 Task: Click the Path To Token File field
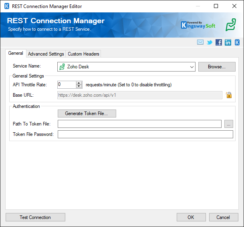pos(139,124)
